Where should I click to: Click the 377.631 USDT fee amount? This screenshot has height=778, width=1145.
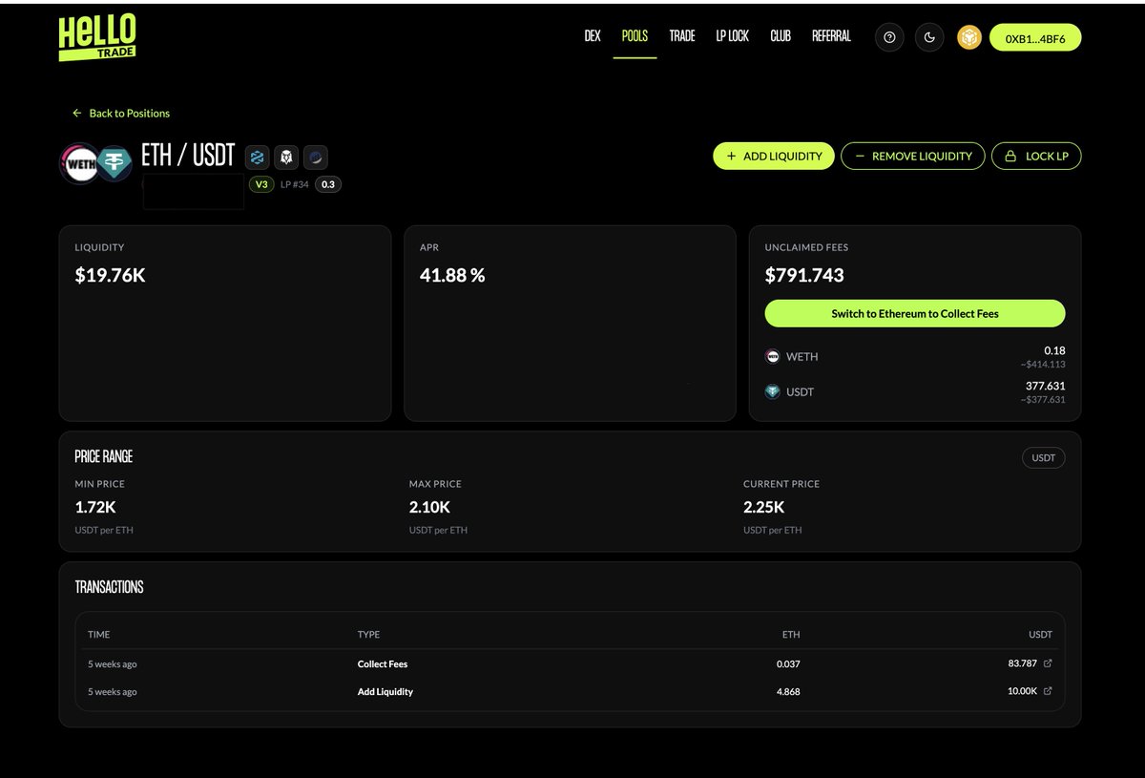tap(1046, 386)
